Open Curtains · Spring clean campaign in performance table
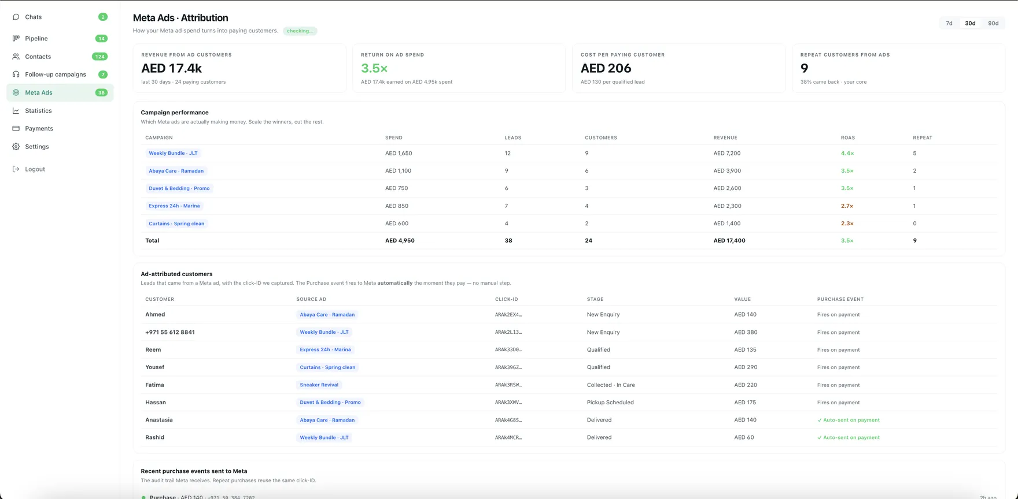1018x499 pixels. [x=176, y=224]
